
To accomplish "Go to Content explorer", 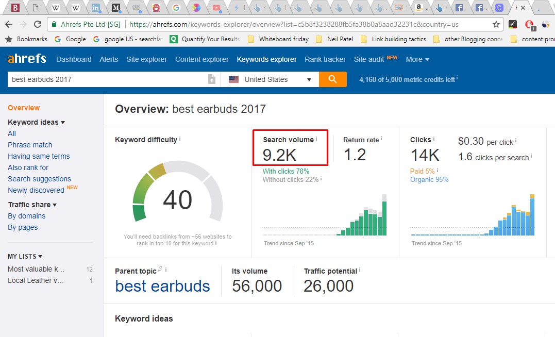I will pyautogui.click(x=202, y=59).
